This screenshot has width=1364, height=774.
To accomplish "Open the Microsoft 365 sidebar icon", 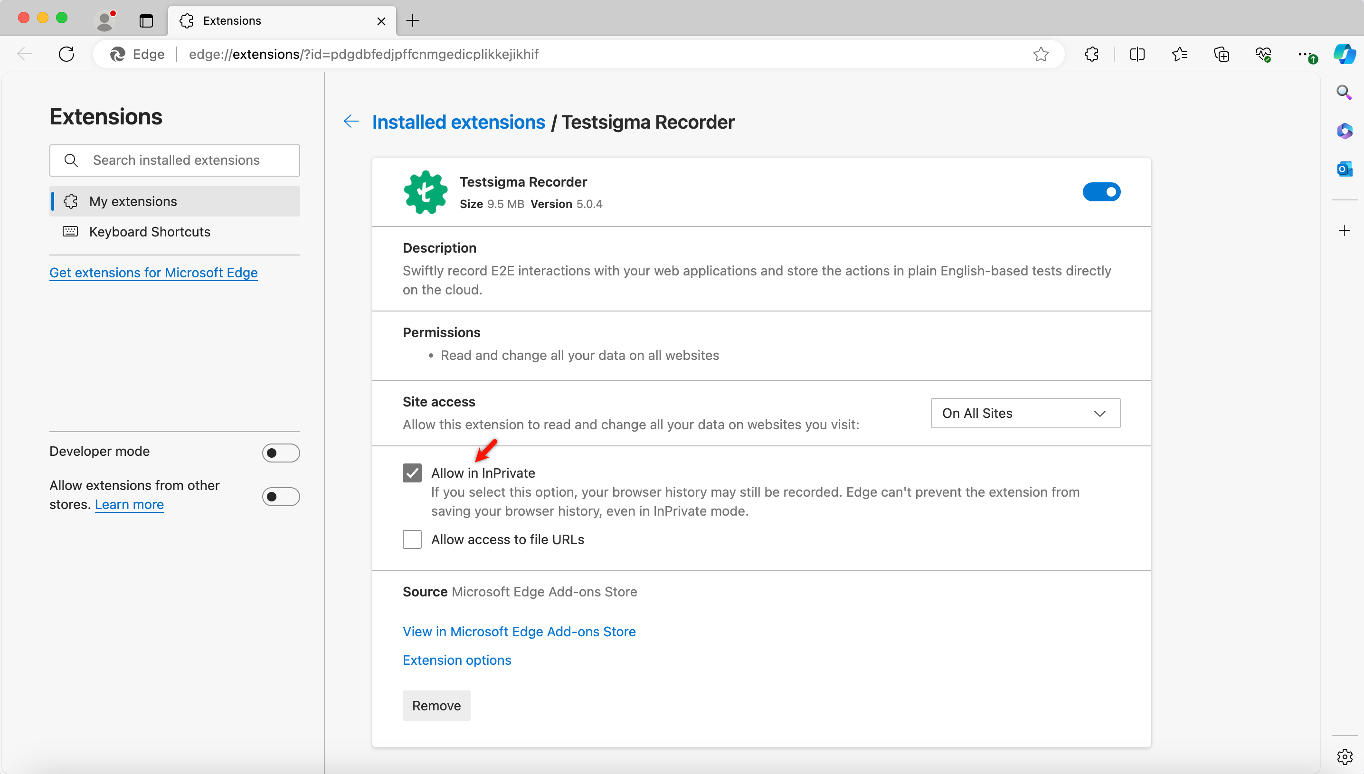I will [1345, 131].
